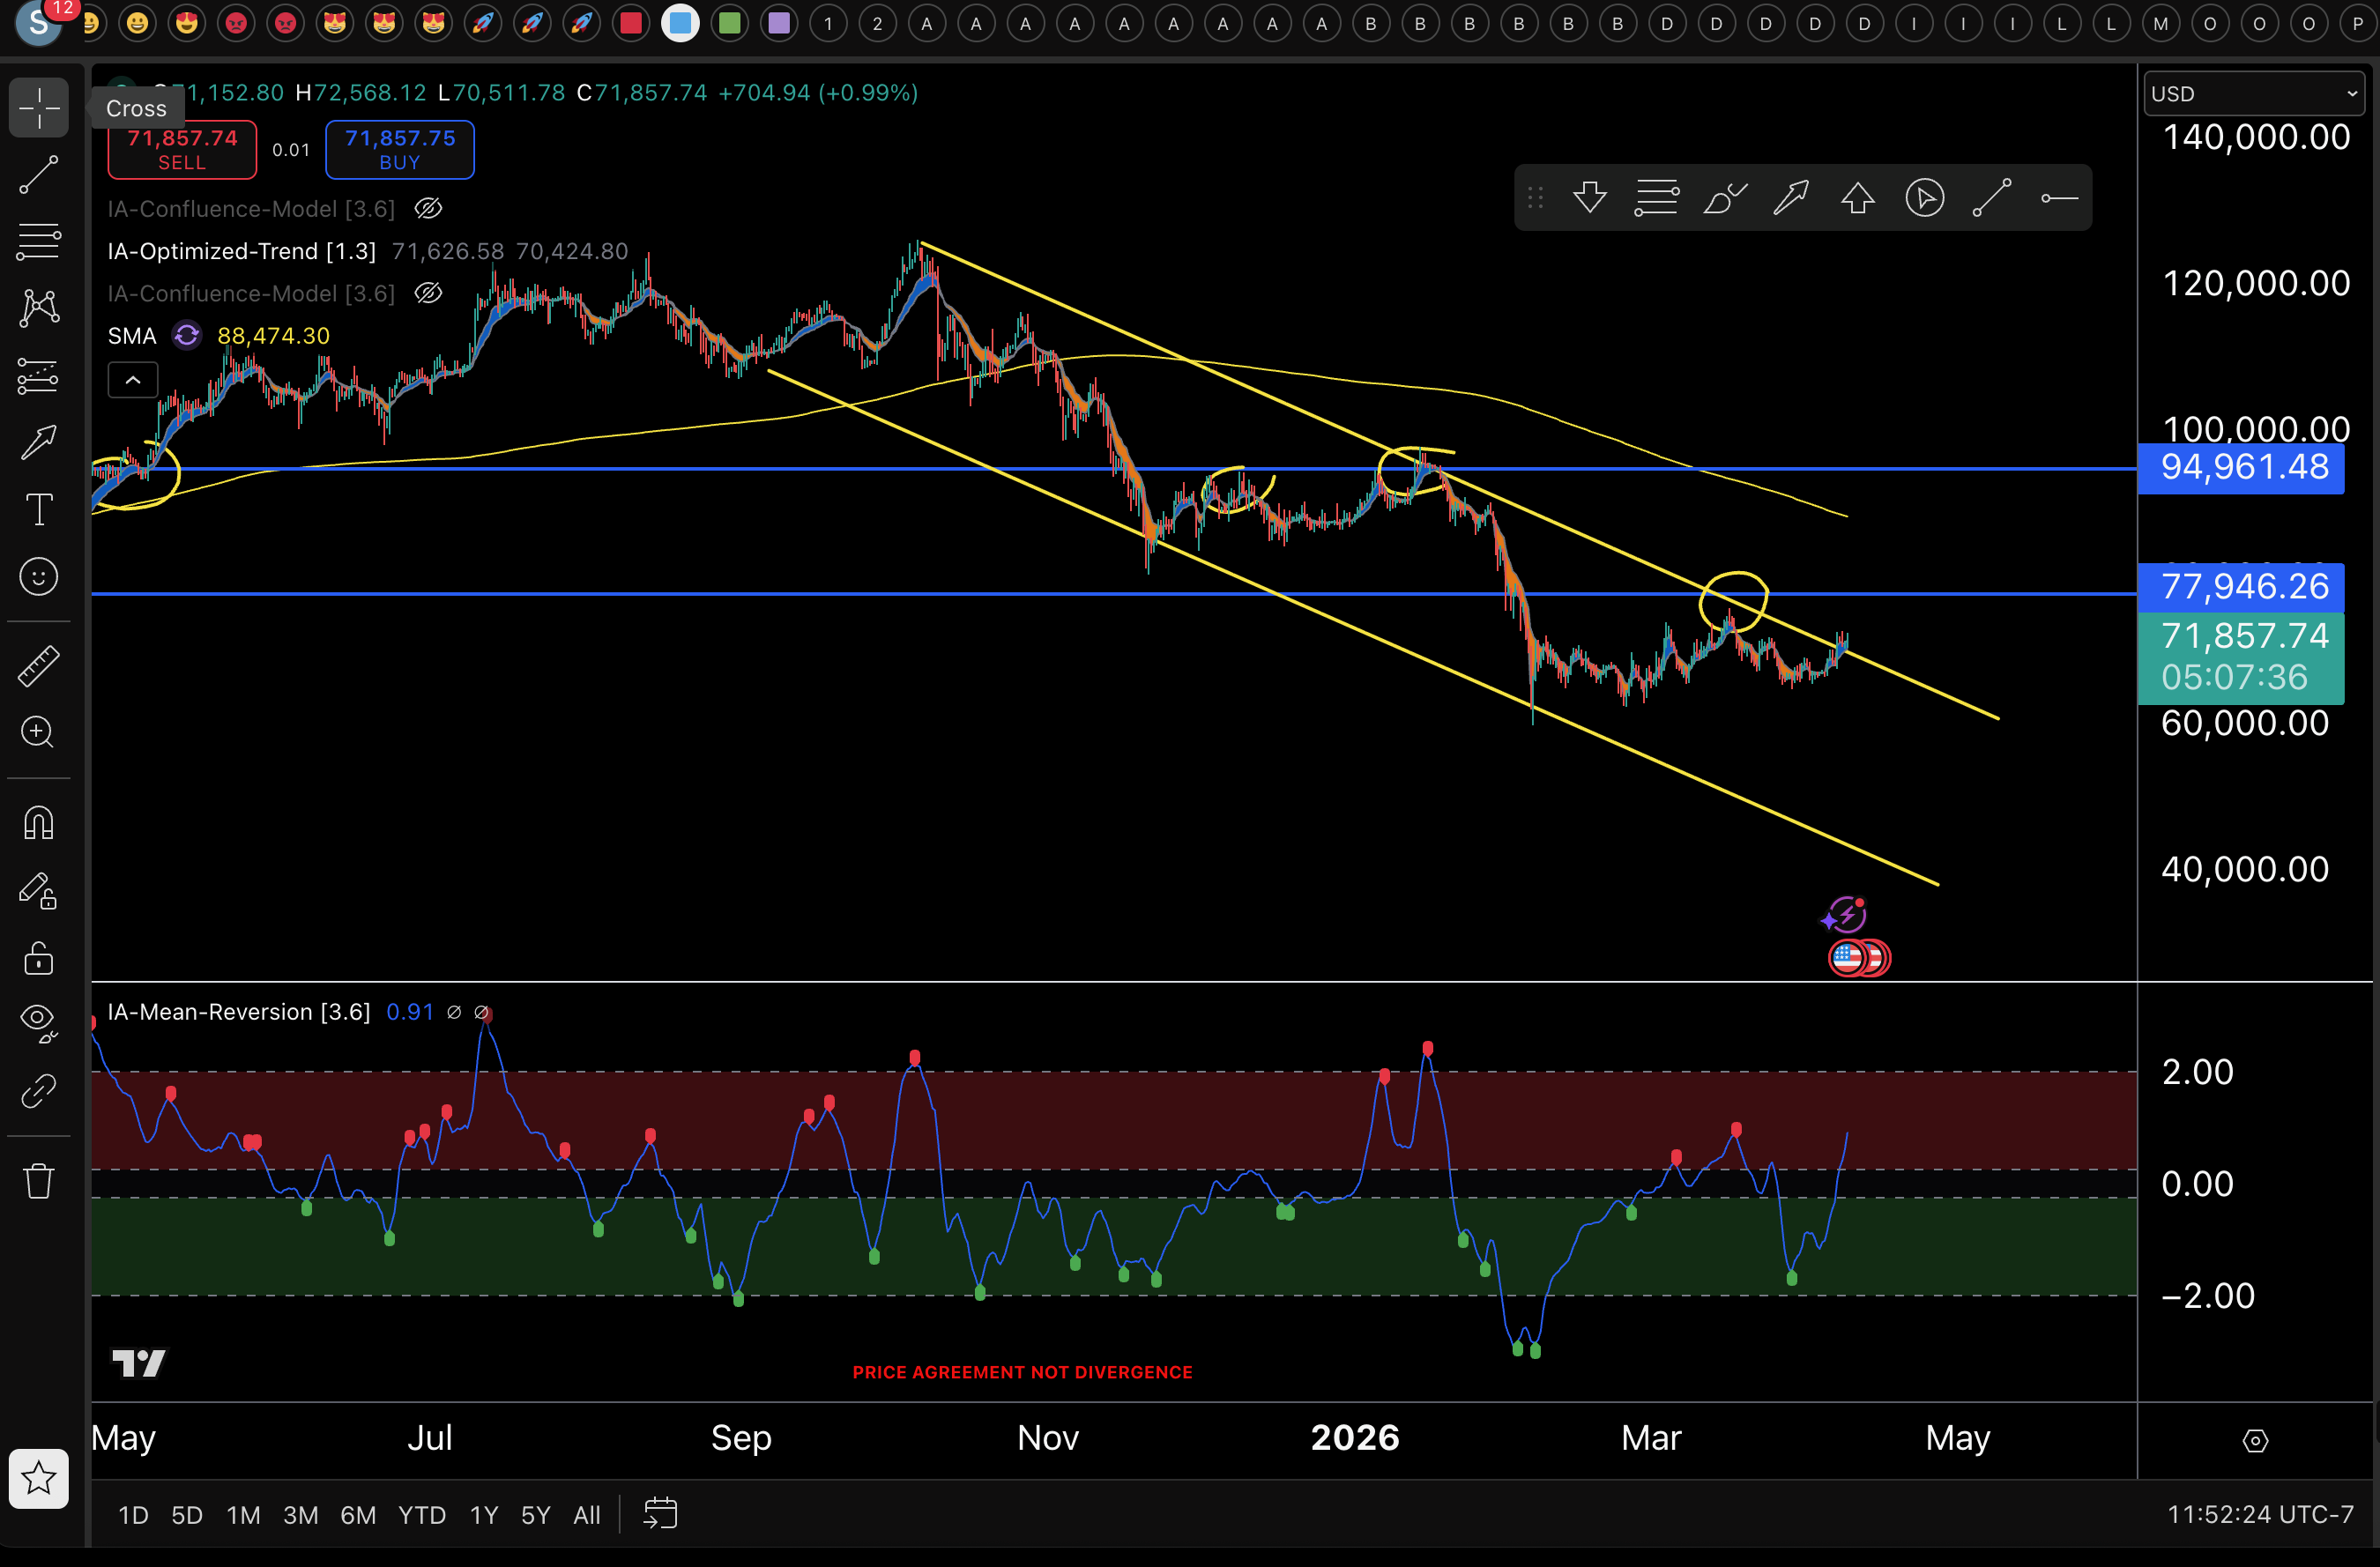The image size is (2380, 1567).
Task: Click the blue 94,961.48 price level label
Action: pos(2241,467)
